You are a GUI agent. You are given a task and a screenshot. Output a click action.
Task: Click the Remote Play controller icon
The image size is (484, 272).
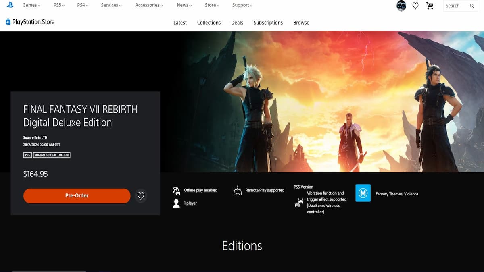[238, 191]
